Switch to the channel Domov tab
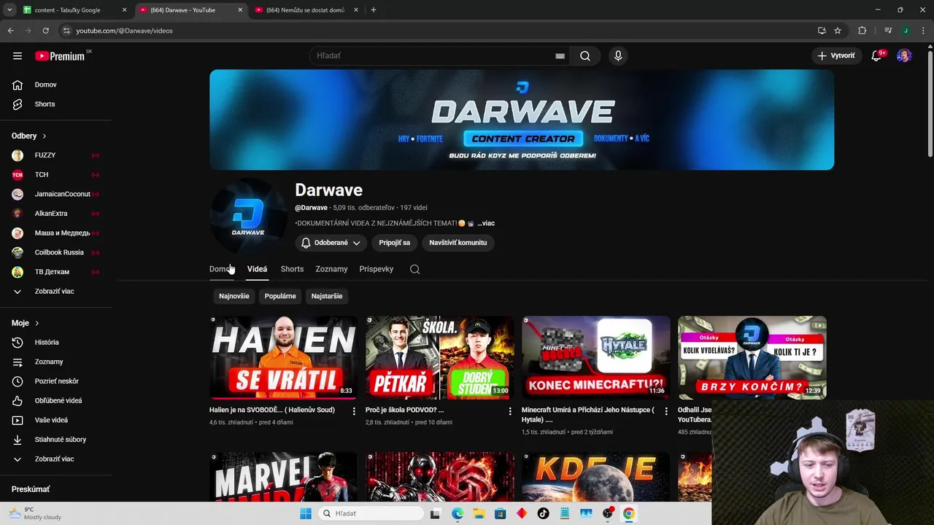This screenshot has width=934, height=525. 221,269
